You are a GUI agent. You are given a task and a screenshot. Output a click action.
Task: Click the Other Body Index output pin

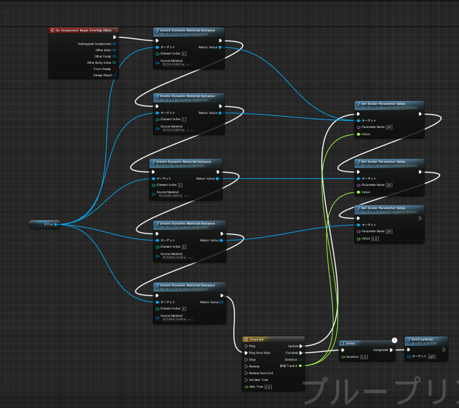point(114,63)
